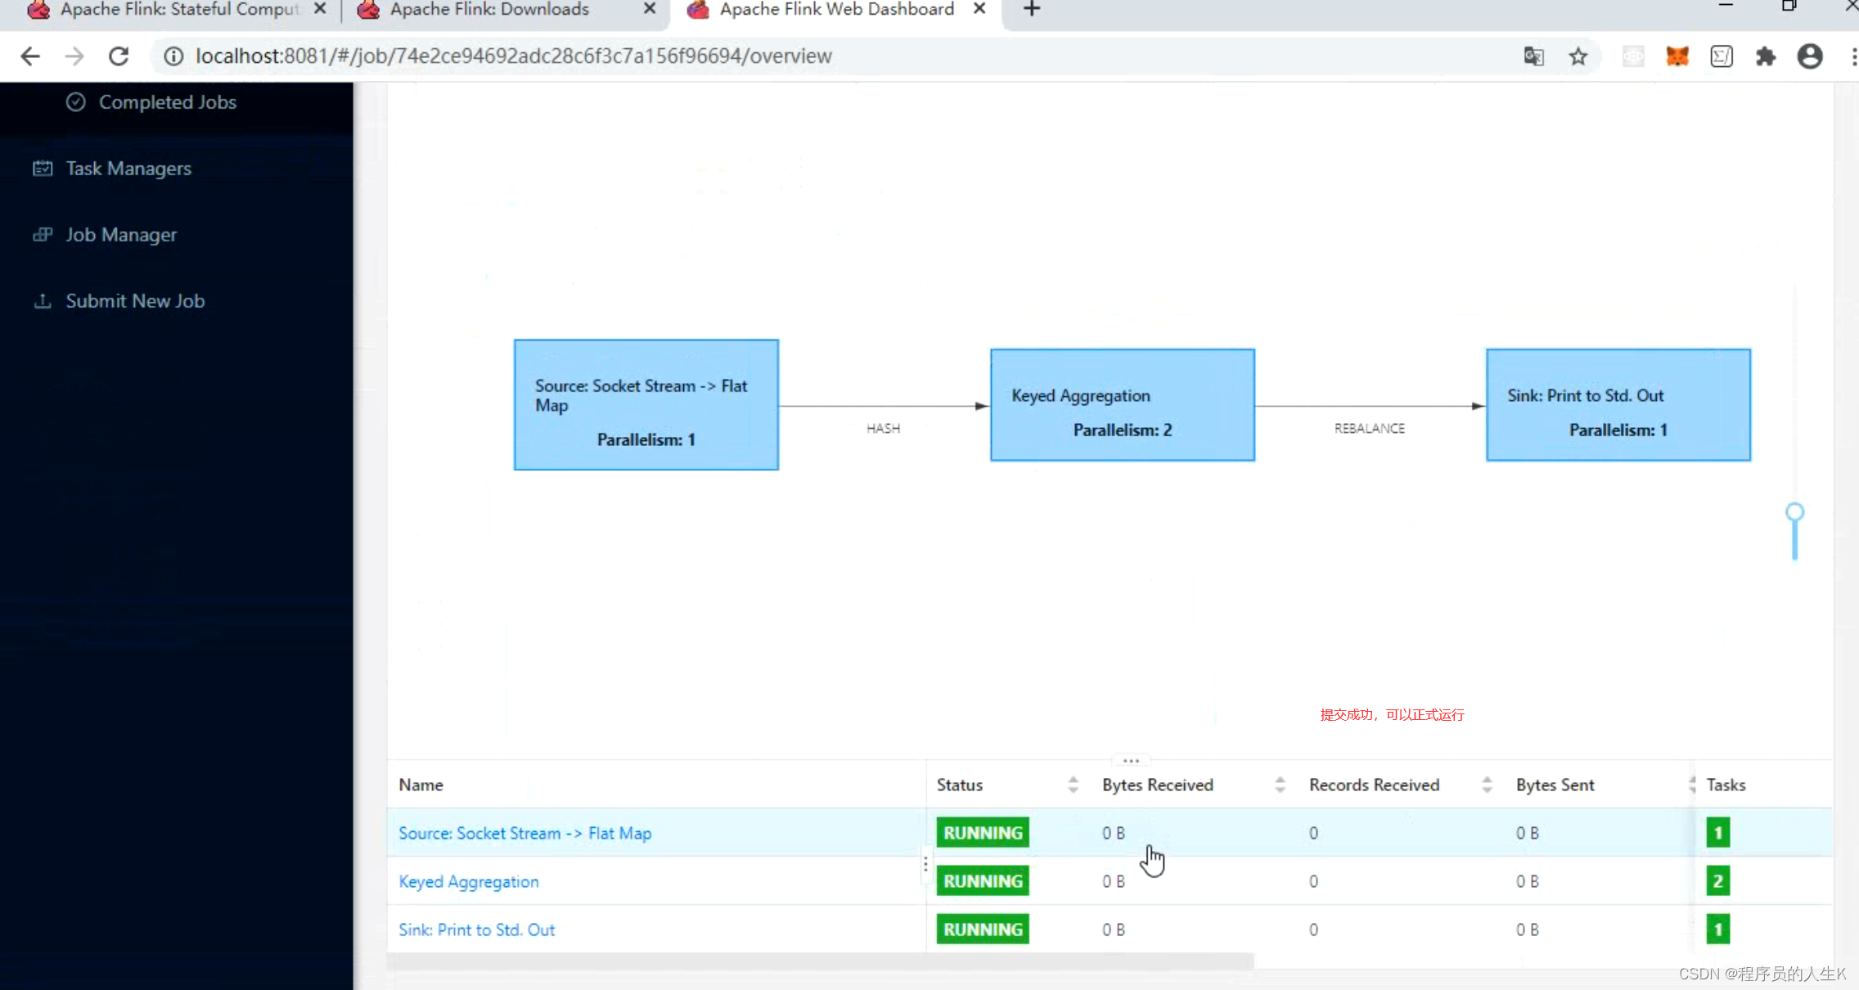Click the site info icon in address bar

click(173, 56)
